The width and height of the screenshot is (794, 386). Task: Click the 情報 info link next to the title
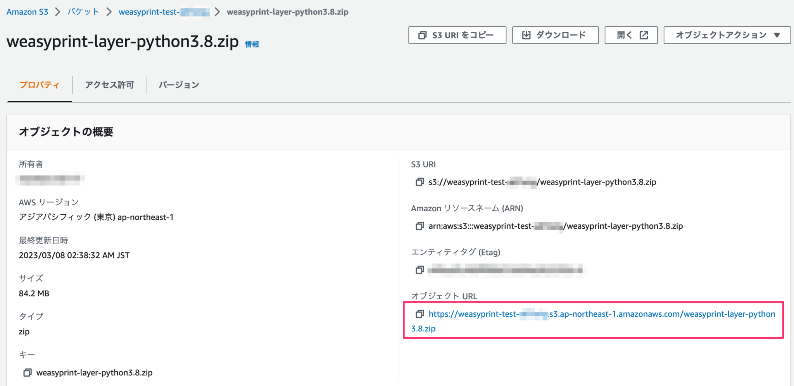click(252, 44)
